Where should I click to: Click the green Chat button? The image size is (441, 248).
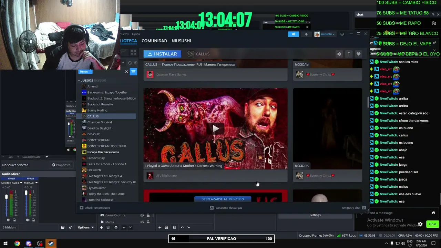(x=433, y=224)
